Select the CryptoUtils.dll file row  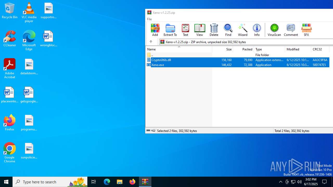(x=238, y=60)
